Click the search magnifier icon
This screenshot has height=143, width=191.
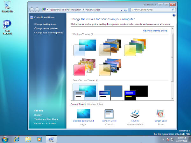coord(173,10)
